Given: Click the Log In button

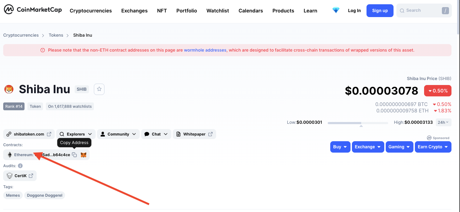Looking at the screenshot, I should [x=354, y=11].
